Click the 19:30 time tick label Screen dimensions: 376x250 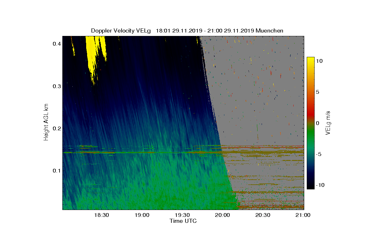(x=182, y=215)
